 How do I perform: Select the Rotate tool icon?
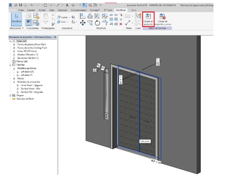click(x=97, y=23)
